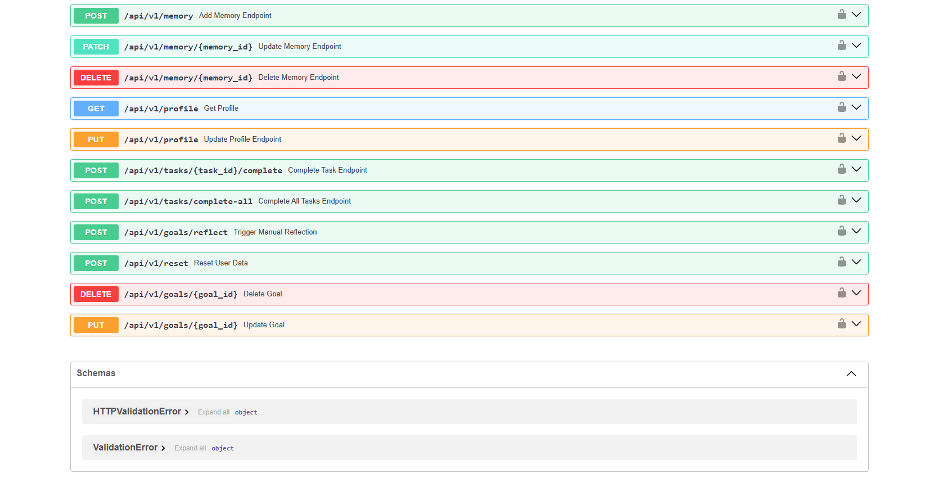Expand the Delete Goal chevron
Viewport: 947px width, 478px height.
point(856,293)
